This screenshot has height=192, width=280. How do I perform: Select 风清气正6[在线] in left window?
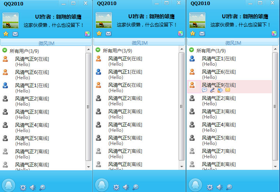[43, 75]
